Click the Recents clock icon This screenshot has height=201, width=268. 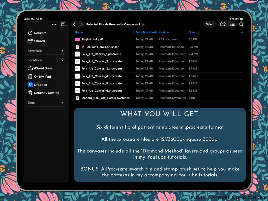coord(30,33)
